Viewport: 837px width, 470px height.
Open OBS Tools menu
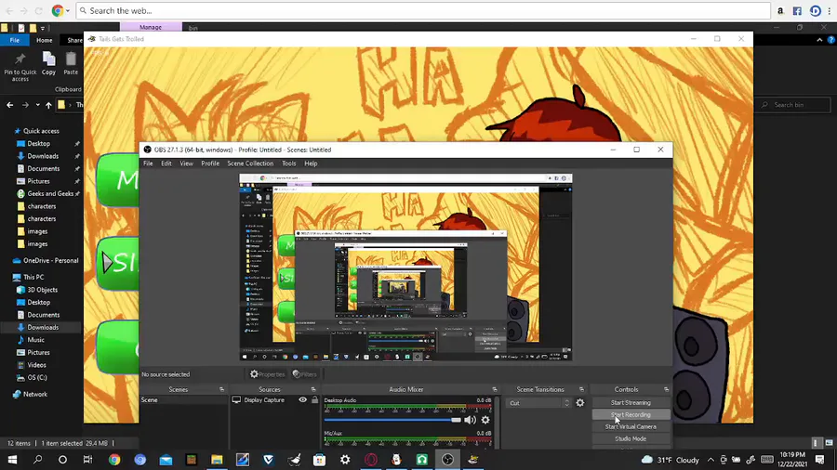(x=289, y=163)
